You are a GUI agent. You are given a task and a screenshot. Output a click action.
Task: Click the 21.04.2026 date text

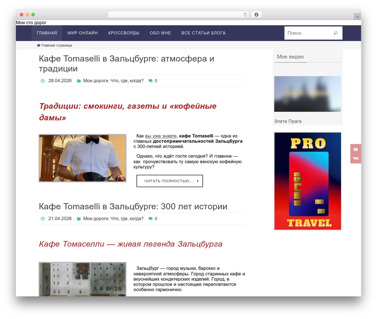coord(60,219)
